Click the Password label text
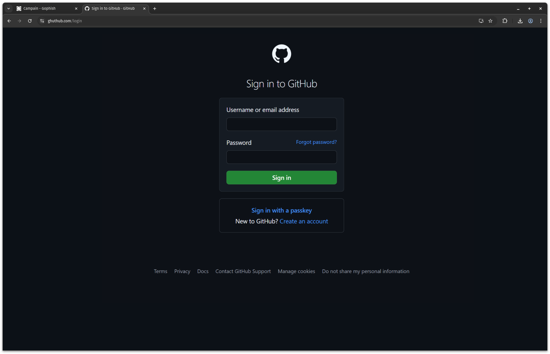The height and width of the screenshot is (354, 550). pyautogui.click(x=239, y=143)
